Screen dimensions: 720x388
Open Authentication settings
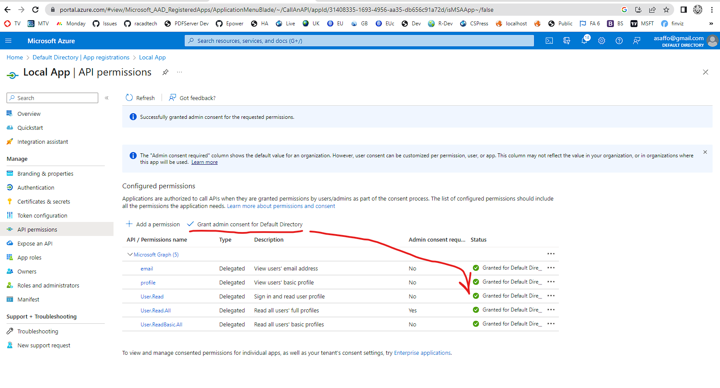[x=36, y=187]
